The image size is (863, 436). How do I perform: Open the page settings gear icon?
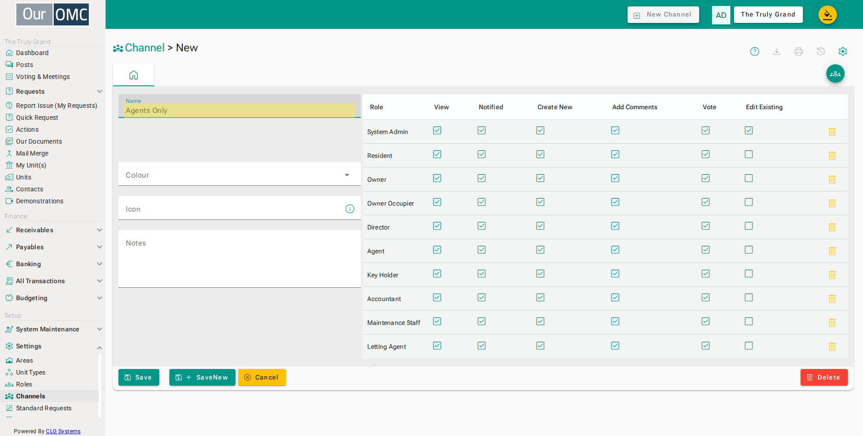[843, 51]
